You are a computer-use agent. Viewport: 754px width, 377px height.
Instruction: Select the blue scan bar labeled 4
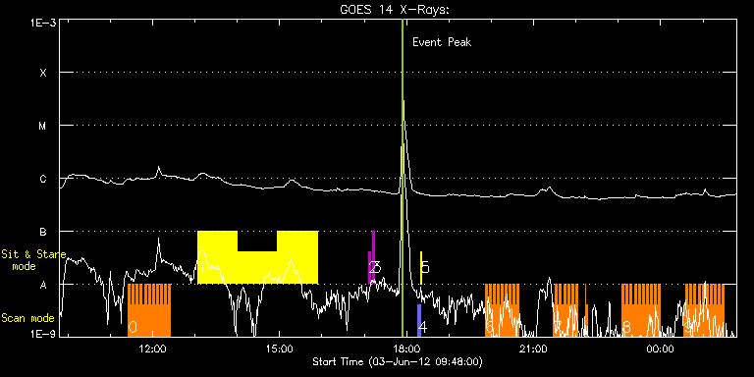tap(419, 320)
